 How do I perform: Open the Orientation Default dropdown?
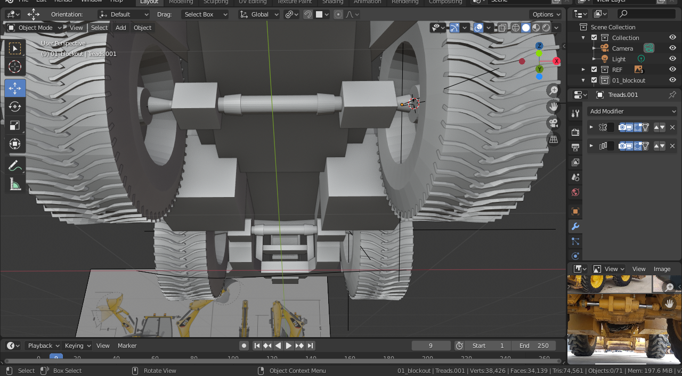tap(124, 14)
